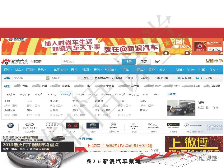The height and width of the screenshot is (168, 224).
Task: Open the Audi brand logo
Action: point(52,125)
